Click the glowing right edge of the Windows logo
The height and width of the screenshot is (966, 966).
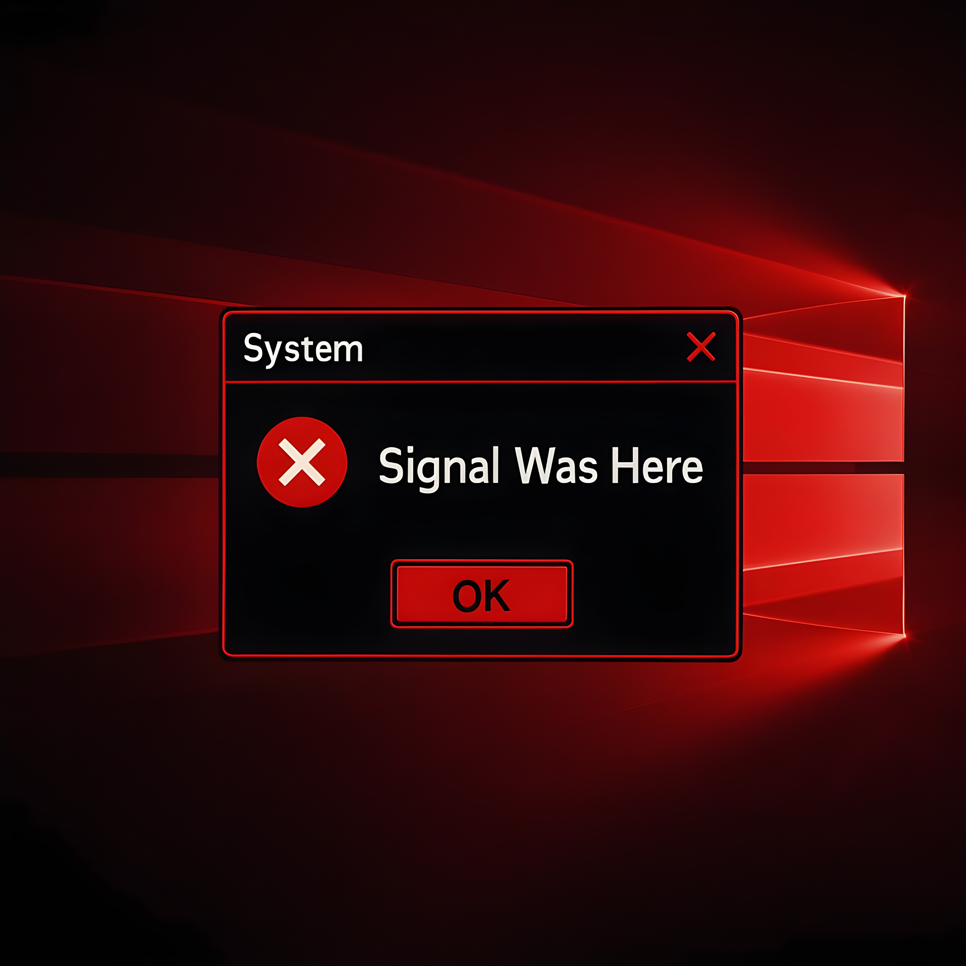pyautogui.click(x=904, y=465)
